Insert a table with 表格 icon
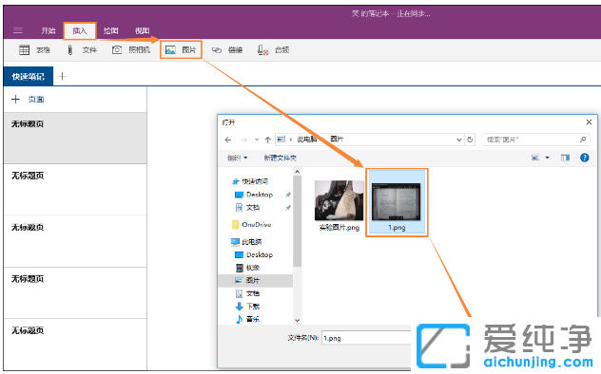601x374 pixels. pos(34,50)
